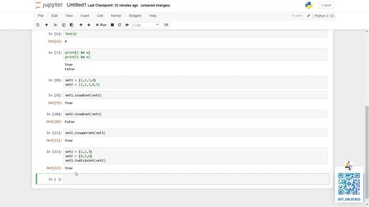The height and width of the screenshot is (207, 369).
Task: Click inside the empty code cell input
Action: pos(195,179)
